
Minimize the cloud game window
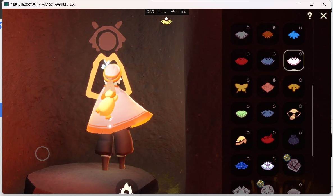299,4
